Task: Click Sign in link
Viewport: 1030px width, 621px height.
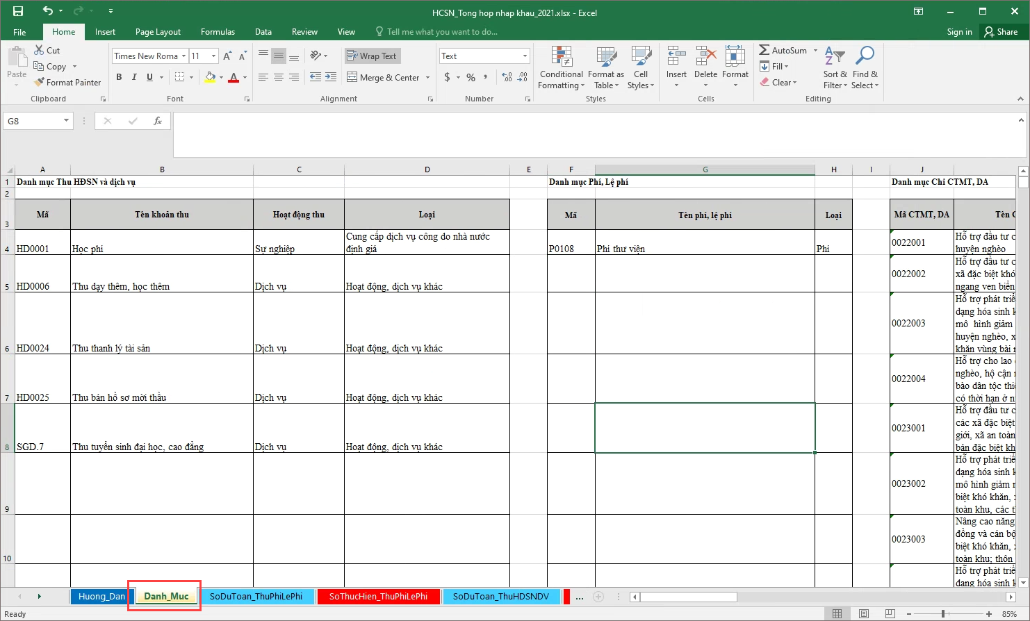Action: [959, 32]
